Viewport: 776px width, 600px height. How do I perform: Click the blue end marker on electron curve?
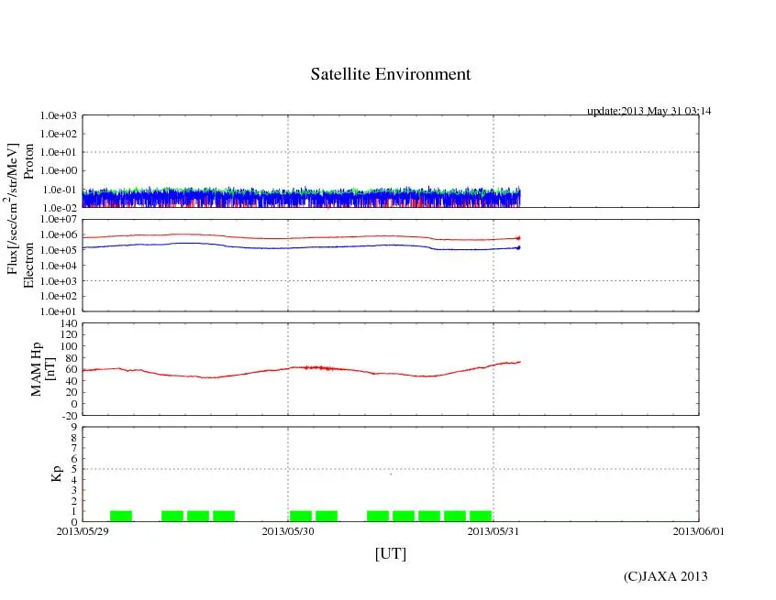[x=518, y=247]
